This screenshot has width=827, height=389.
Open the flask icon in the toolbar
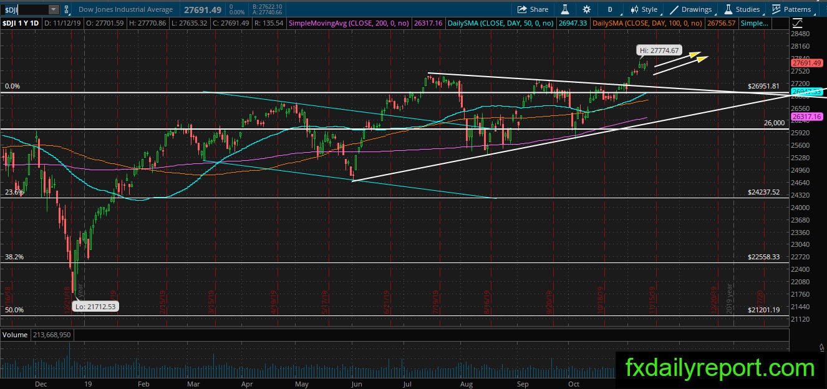click(x=565, y=9)
